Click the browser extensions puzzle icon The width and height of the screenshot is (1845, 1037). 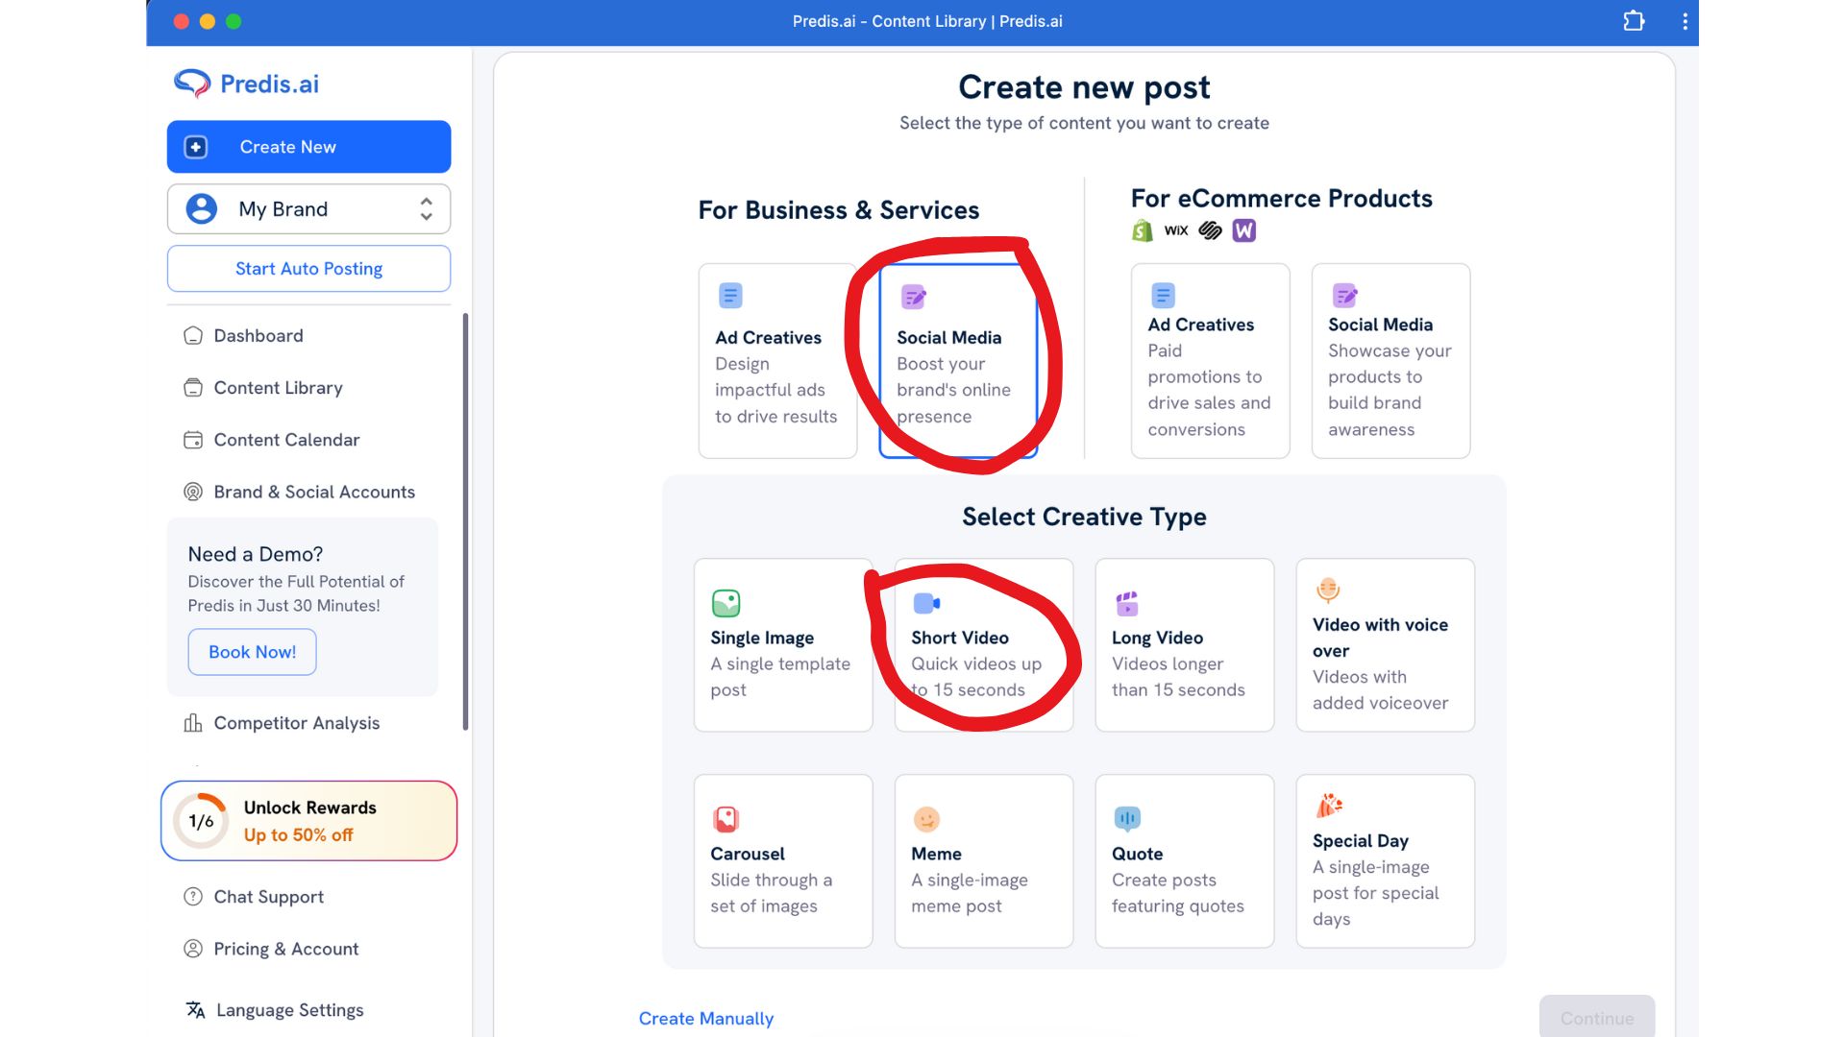pos(1634,21)
